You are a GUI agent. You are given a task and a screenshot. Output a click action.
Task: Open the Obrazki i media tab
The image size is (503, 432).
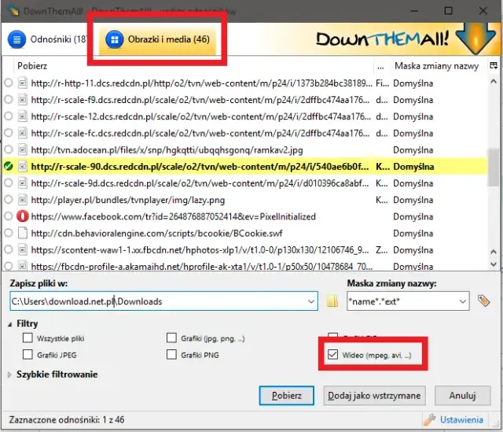point(157,39)
